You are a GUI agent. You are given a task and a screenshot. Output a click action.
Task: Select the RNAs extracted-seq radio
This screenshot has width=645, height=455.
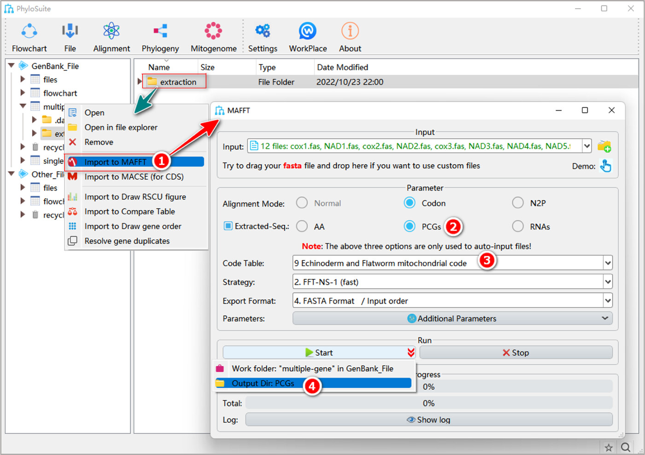[518, 226]
